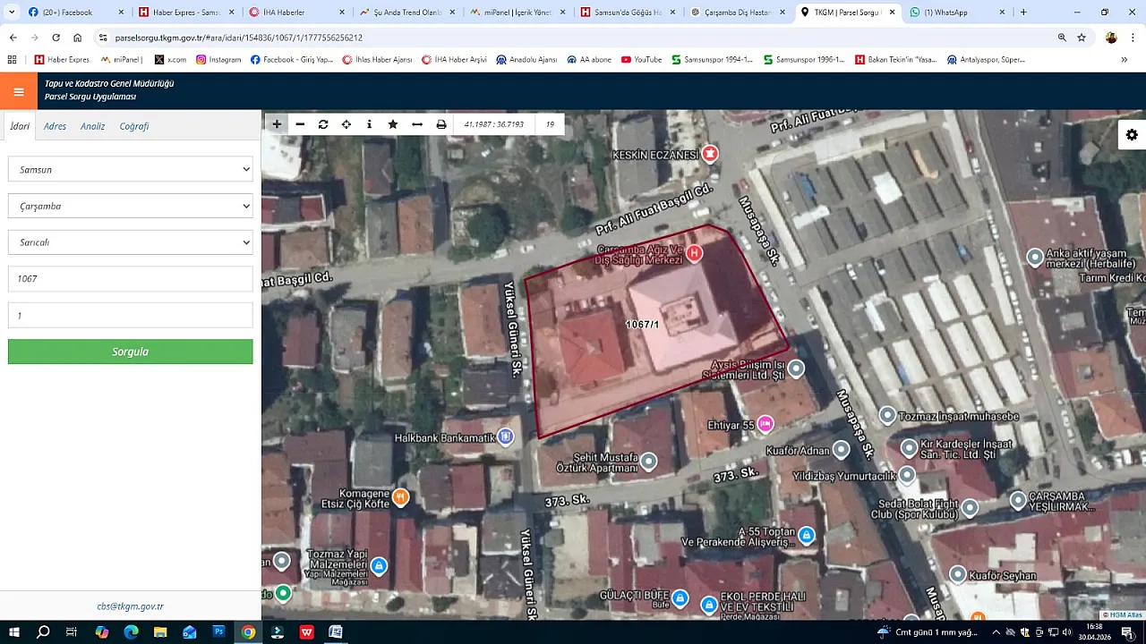Bookmark this page with the star icon

coord(1082,38)
